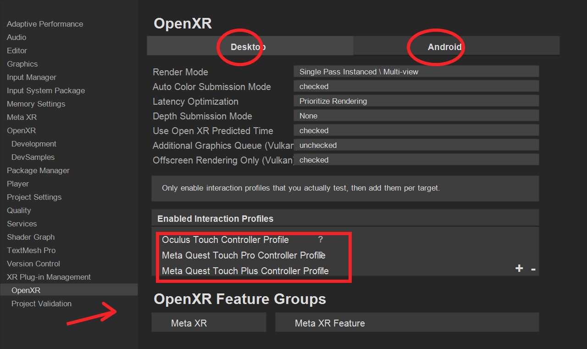Add an interaction profile with plus icon
Screen dimensions: 587x349
(519, 269)
